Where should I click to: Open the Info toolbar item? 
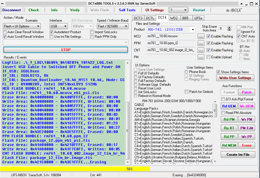click(54, 10)
